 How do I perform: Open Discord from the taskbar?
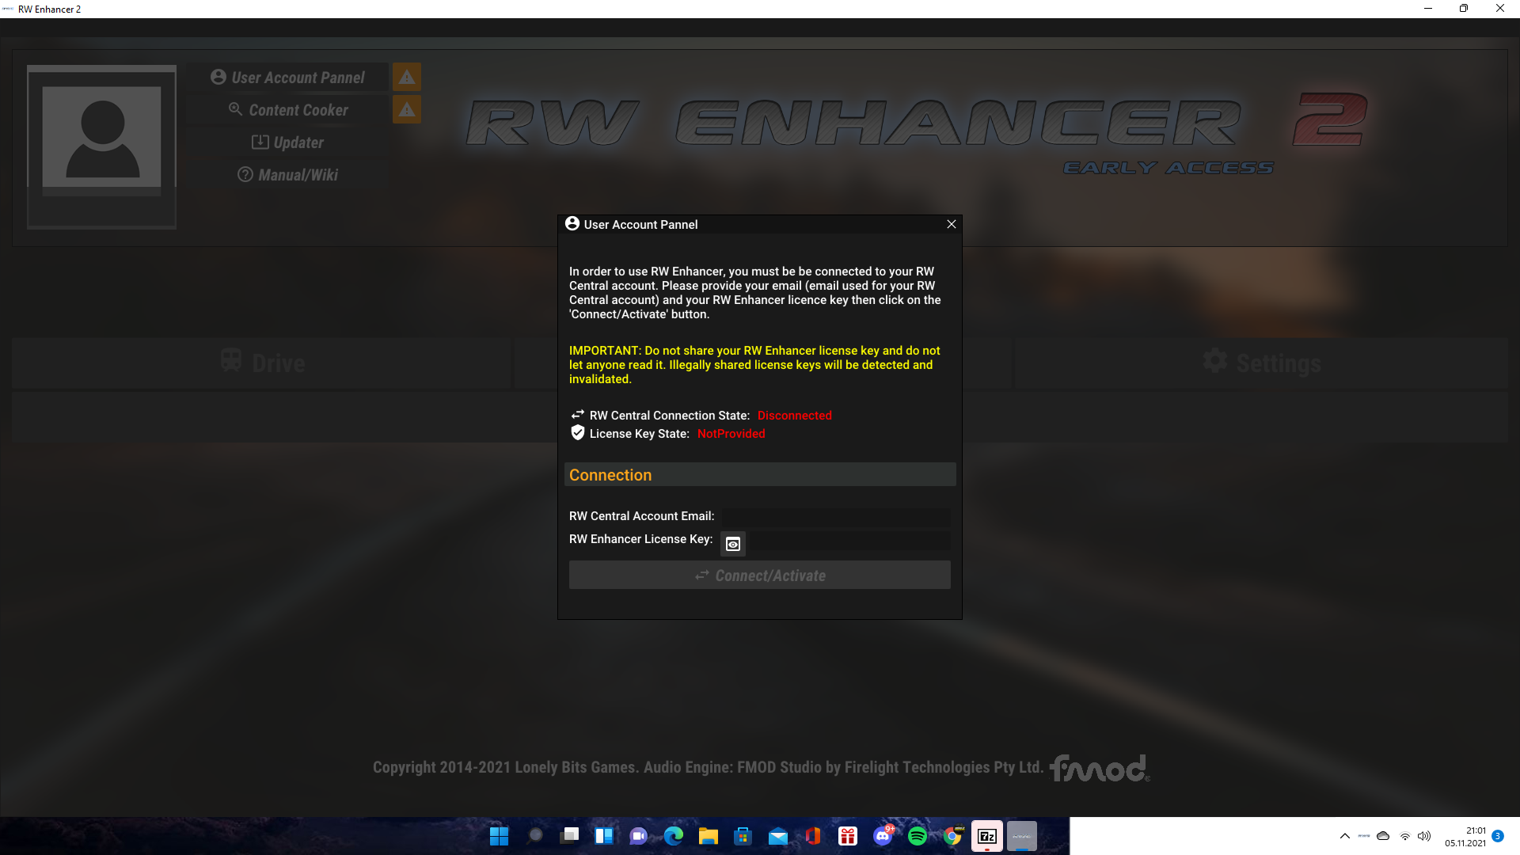click(x=883, y=836)
